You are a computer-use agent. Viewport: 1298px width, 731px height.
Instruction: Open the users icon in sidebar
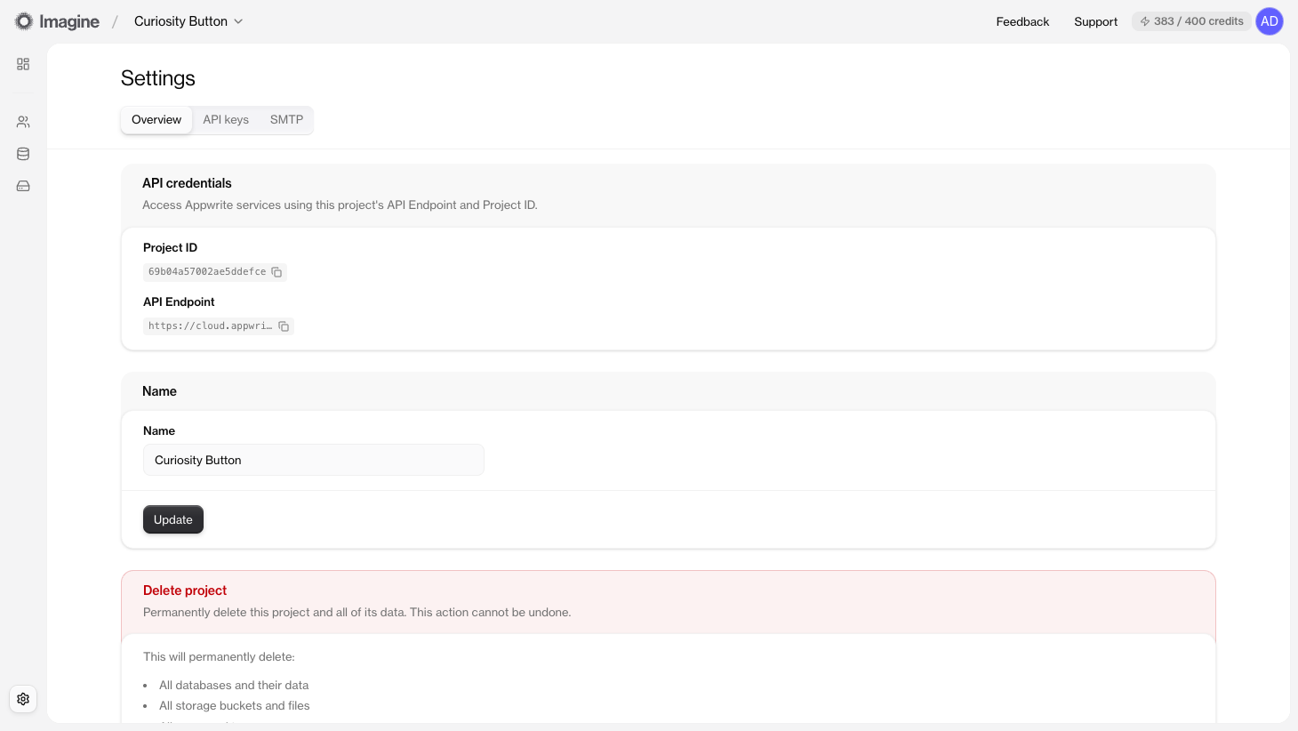click(x=23, y=122)
